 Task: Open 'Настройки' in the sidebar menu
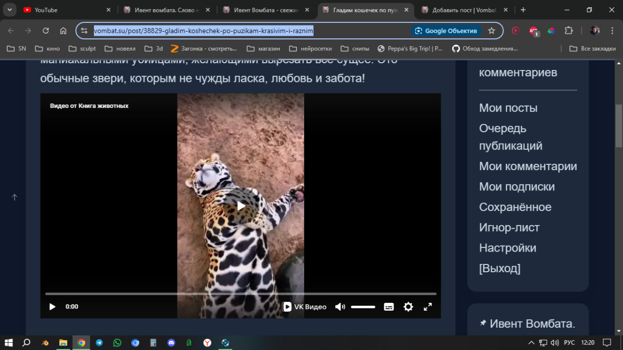[x=508, y=248]
